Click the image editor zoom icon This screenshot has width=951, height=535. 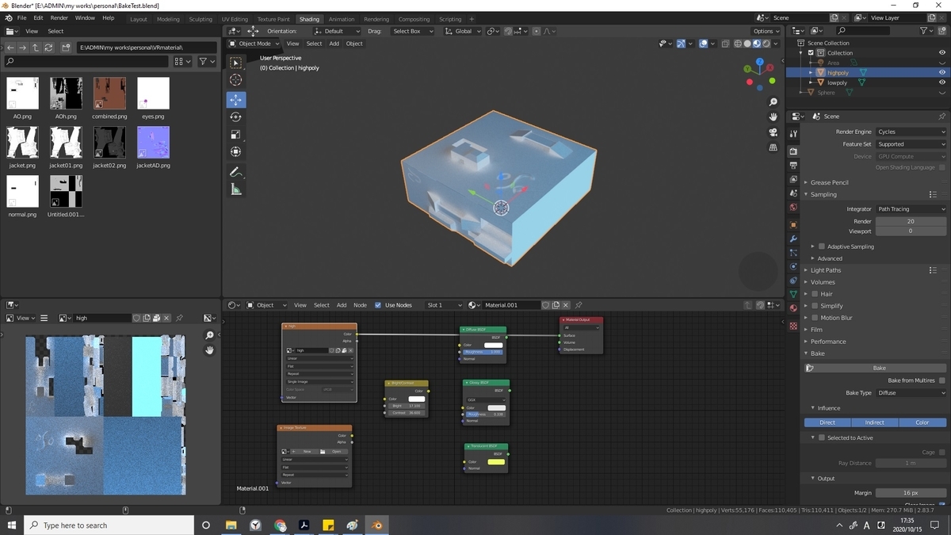[x=209, y=335]
